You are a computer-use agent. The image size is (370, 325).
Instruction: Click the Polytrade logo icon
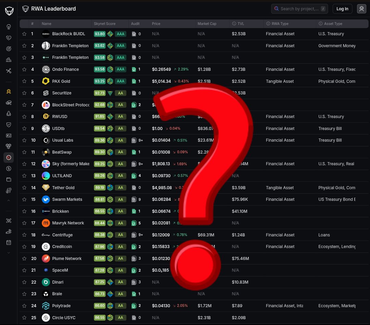click(46, 306)
